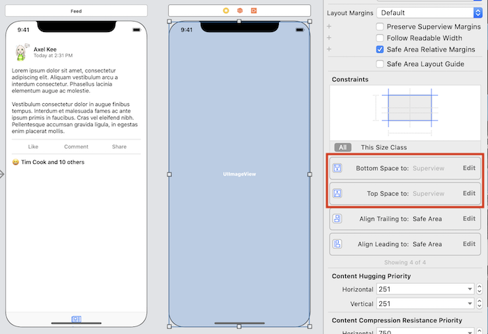Toggle the Safe Area Layout Guide checkbox
The image size is (488, 334).
380,63
